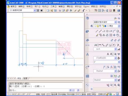
Task: Open the 檔案(F) File menu
Action: coord(14,6)
